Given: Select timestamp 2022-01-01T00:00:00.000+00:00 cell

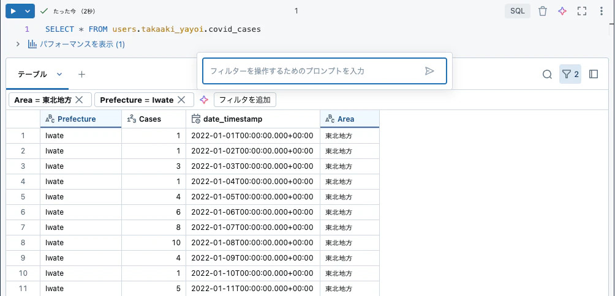Looking at the screenshot, I should click(253, 136).
